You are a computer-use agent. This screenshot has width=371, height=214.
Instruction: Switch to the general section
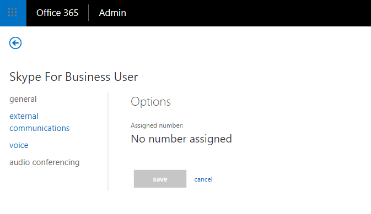(x=23, y=99)
